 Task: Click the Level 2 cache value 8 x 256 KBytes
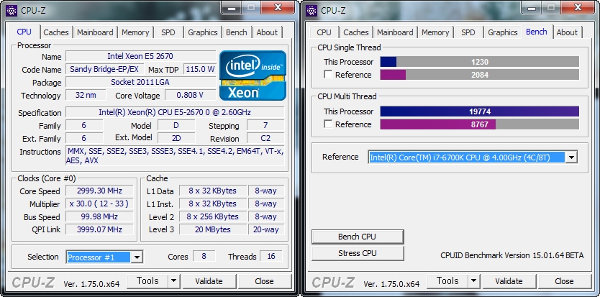coord(212,216)
